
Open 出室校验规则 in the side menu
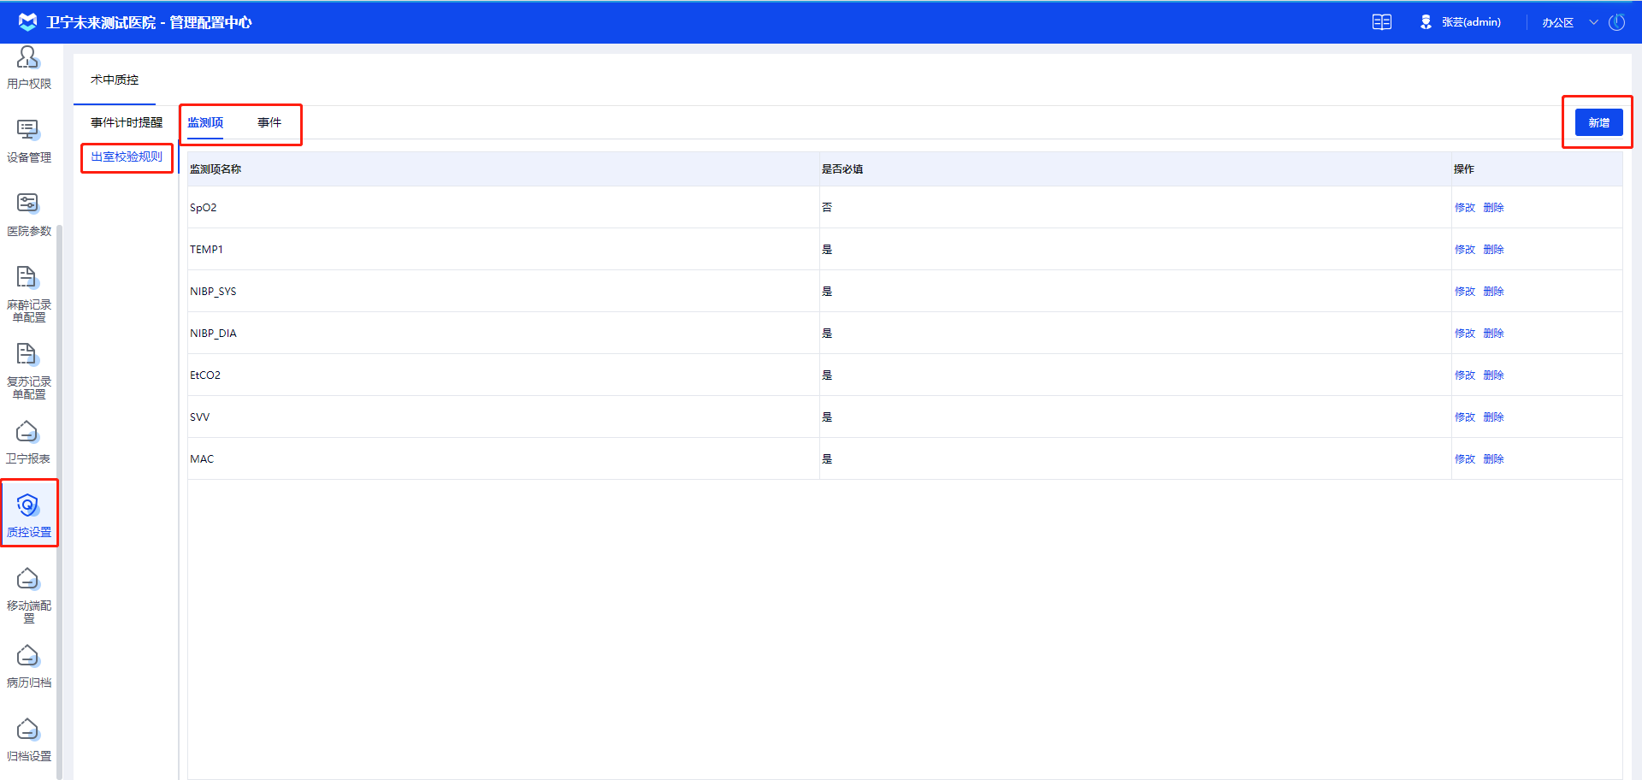tap(127, 157)
